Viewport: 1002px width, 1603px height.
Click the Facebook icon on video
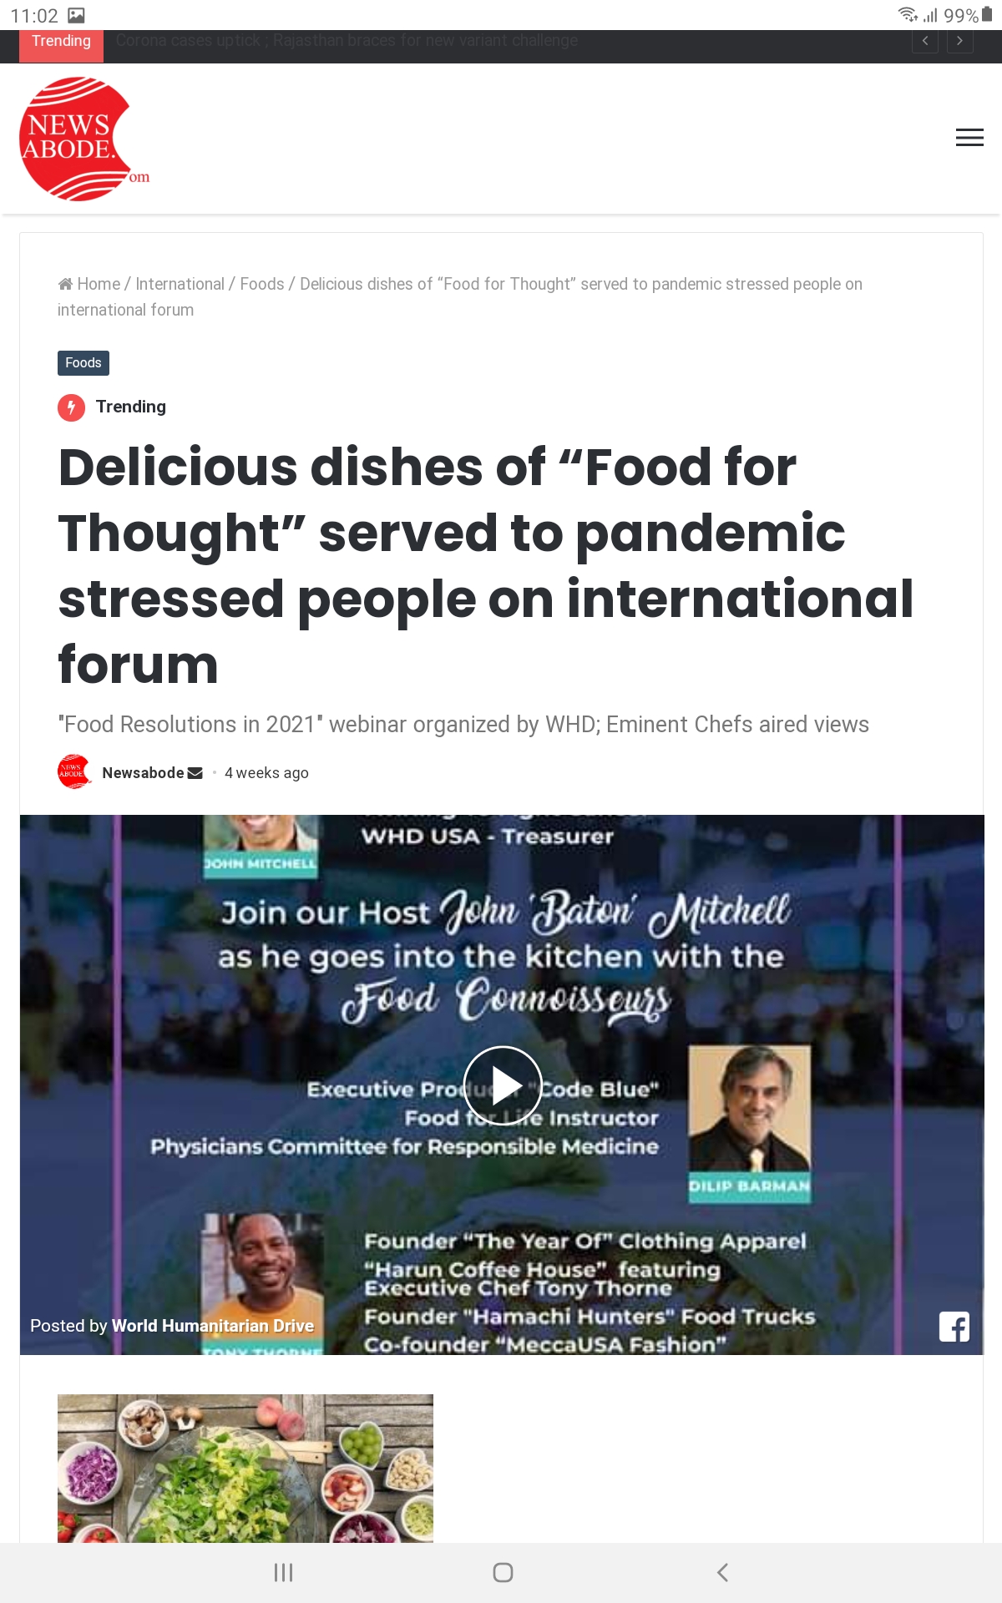(954, 1326)
